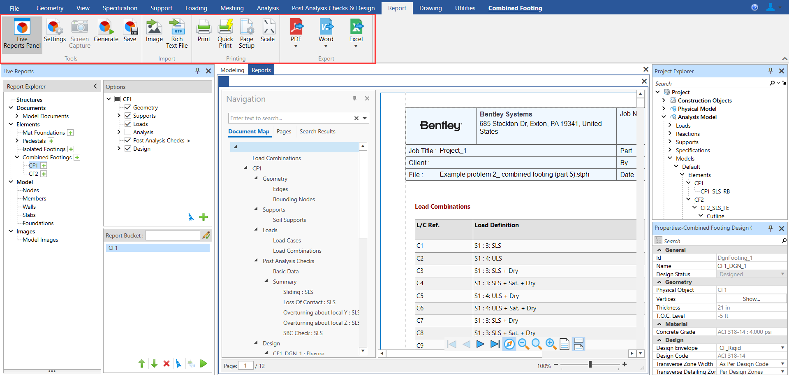Collapse Analysis Model in Project Explorer
Image resolution: width=789 pixels, height=375 pixels.
point(664,117)
